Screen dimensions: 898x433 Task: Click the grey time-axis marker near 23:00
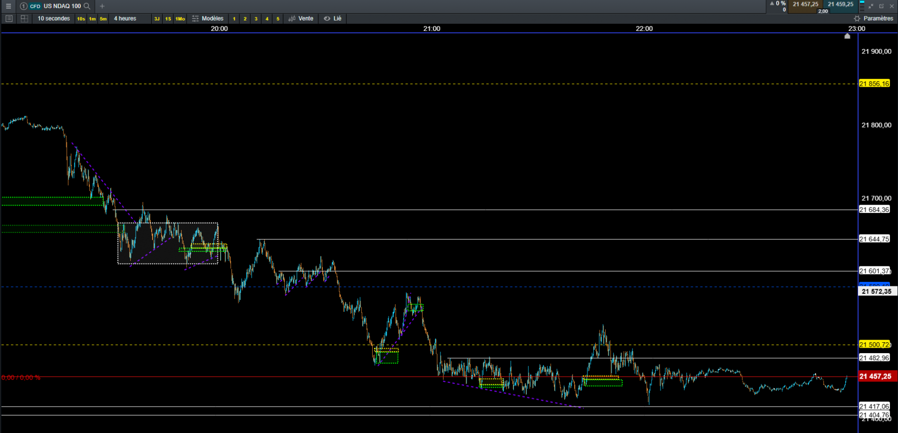pyautogui.click(x=847, y=36)
